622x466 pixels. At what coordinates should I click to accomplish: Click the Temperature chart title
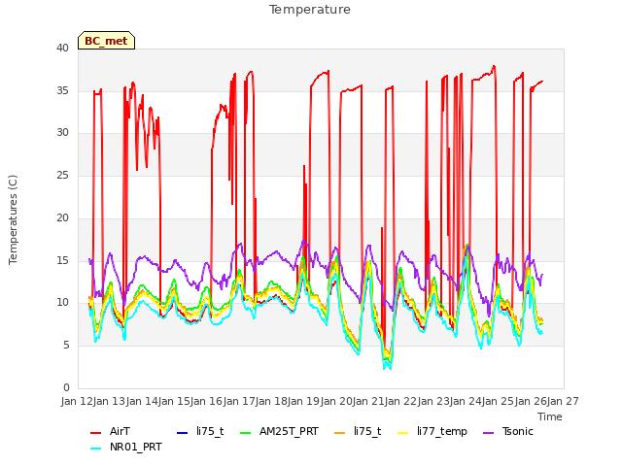coord(310,10)
